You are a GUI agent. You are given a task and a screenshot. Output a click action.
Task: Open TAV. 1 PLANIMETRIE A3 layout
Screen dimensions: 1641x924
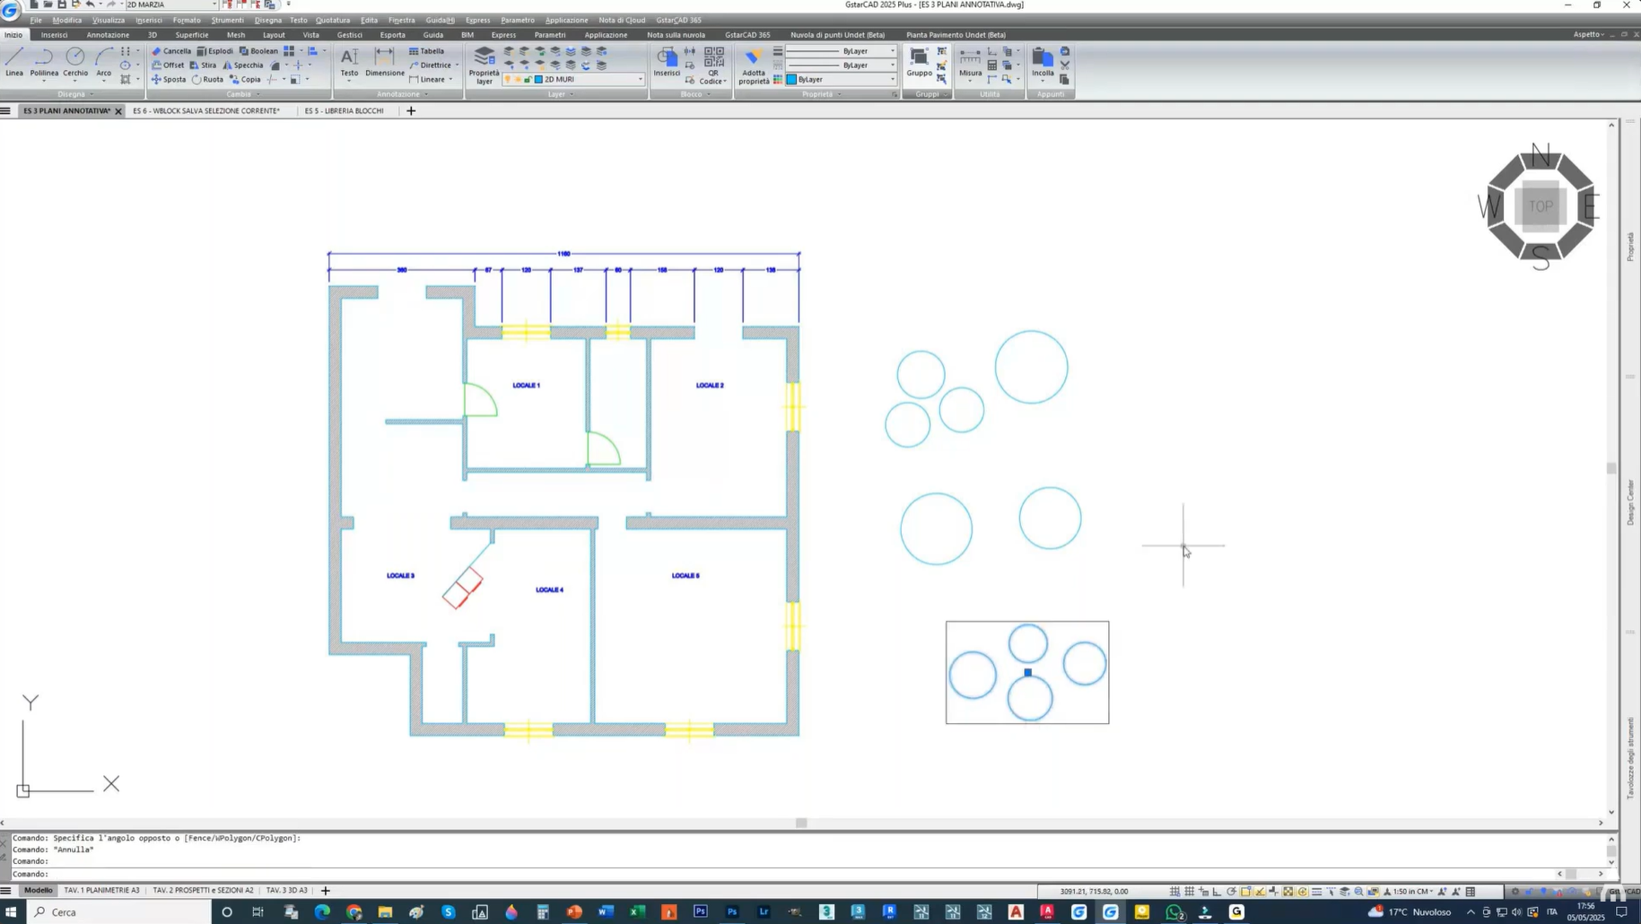[101, 891]
